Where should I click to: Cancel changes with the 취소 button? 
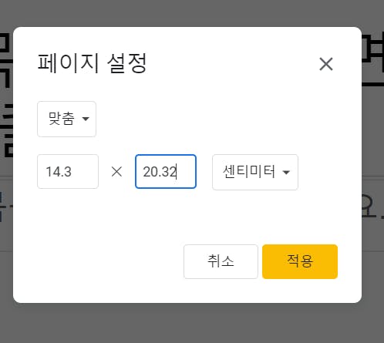pyautogui.click(x=221, y=261)
